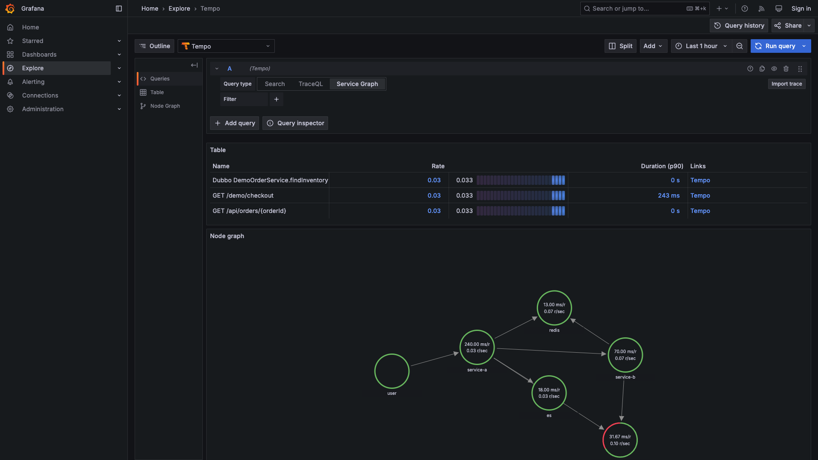Viewport: 818px width, 460px height.
Task: Collapse query row A chevron
Action: pyautogui.click(x=217, y=69)
